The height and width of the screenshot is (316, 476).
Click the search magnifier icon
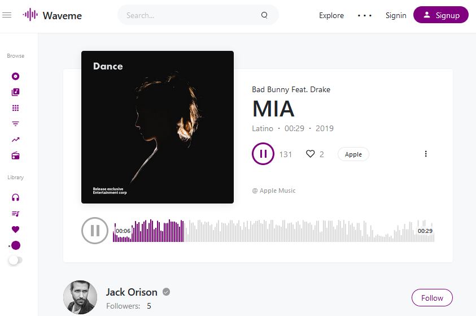tap(264, 15)
